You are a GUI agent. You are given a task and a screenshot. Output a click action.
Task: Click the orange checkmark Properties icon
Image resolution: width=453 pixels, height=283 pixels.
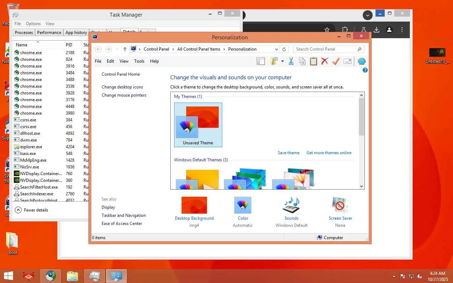[x=336, y=61]
